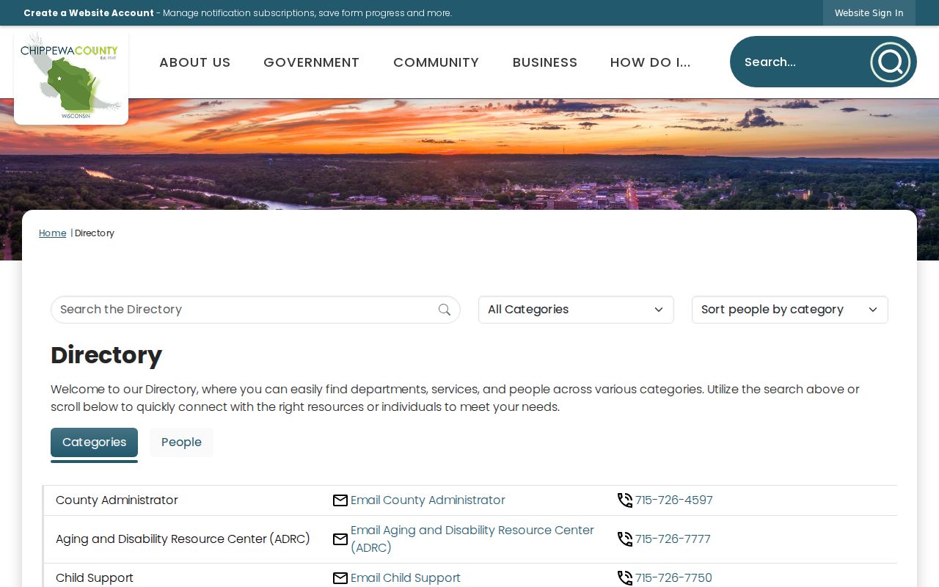The width and height of the screenshot is (939, 587).
Task: Open the How Do I... menu
Action: pyautogui.click(x=651, y=62)
